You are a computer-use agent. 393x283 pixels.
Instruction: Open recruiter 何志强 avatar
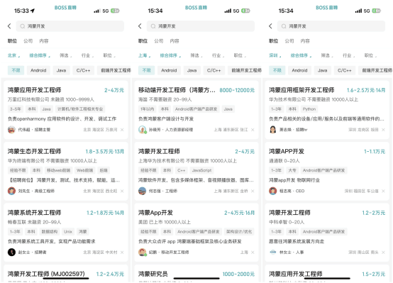coord(143,191)
